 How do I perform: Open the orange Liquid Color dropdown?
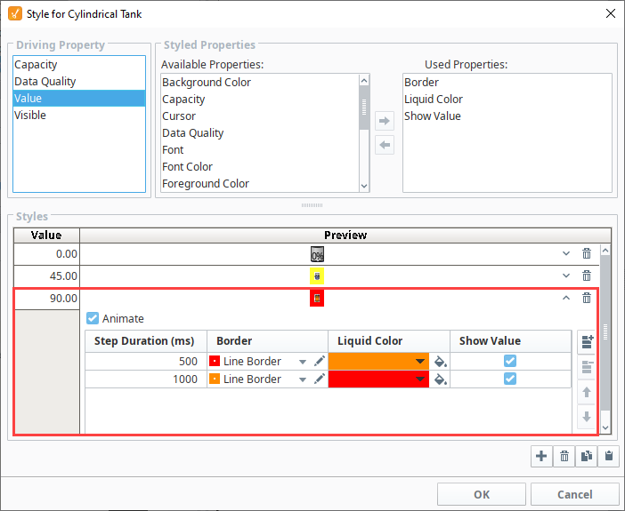(419, 362)
